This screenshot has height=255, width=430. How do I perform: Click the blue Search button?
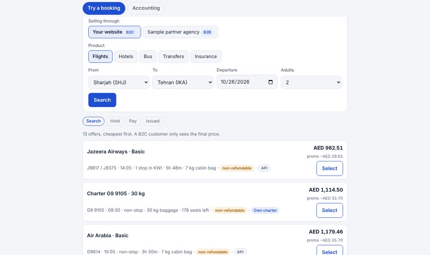click(102, 100)
